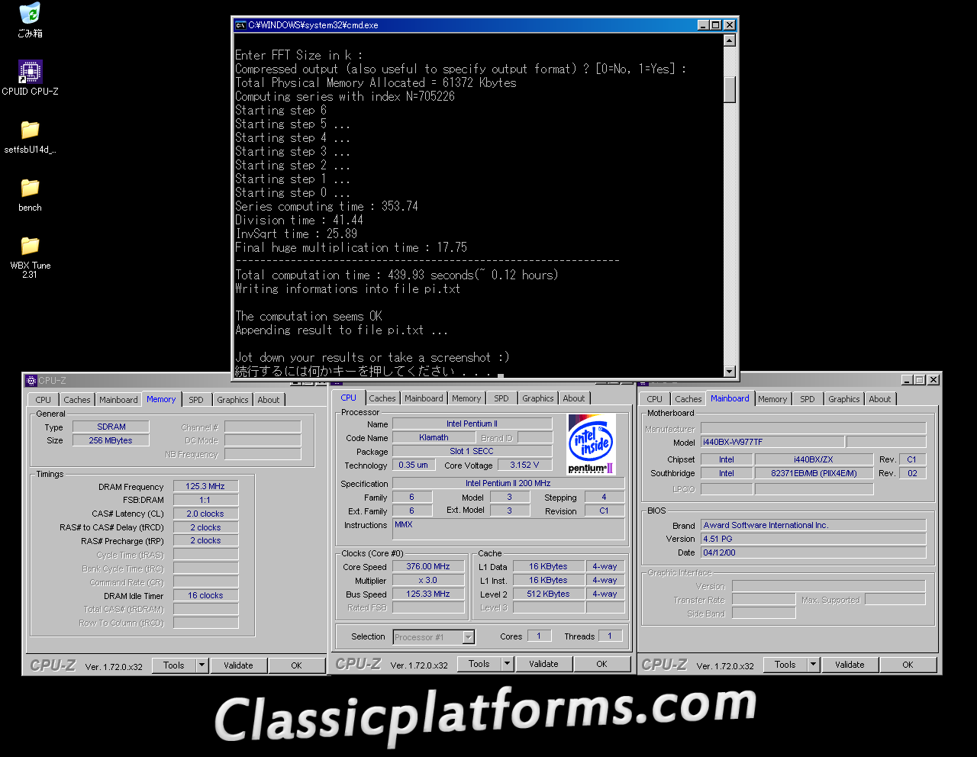Open Caches tab in left CPU-Z window

click(x=77, y=400)
